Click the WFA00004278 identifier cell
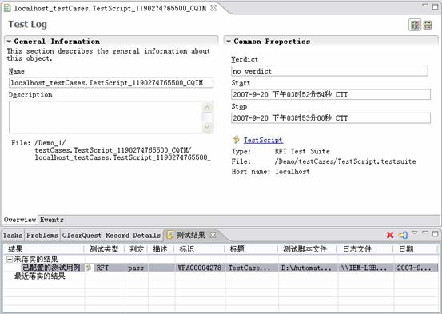This screenshot has width=442, height=314. click(x=200, y=268)
